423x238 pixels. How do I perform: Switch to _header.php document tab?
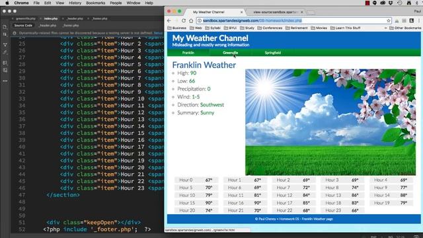pyautogui.click(x=75, y=19)
